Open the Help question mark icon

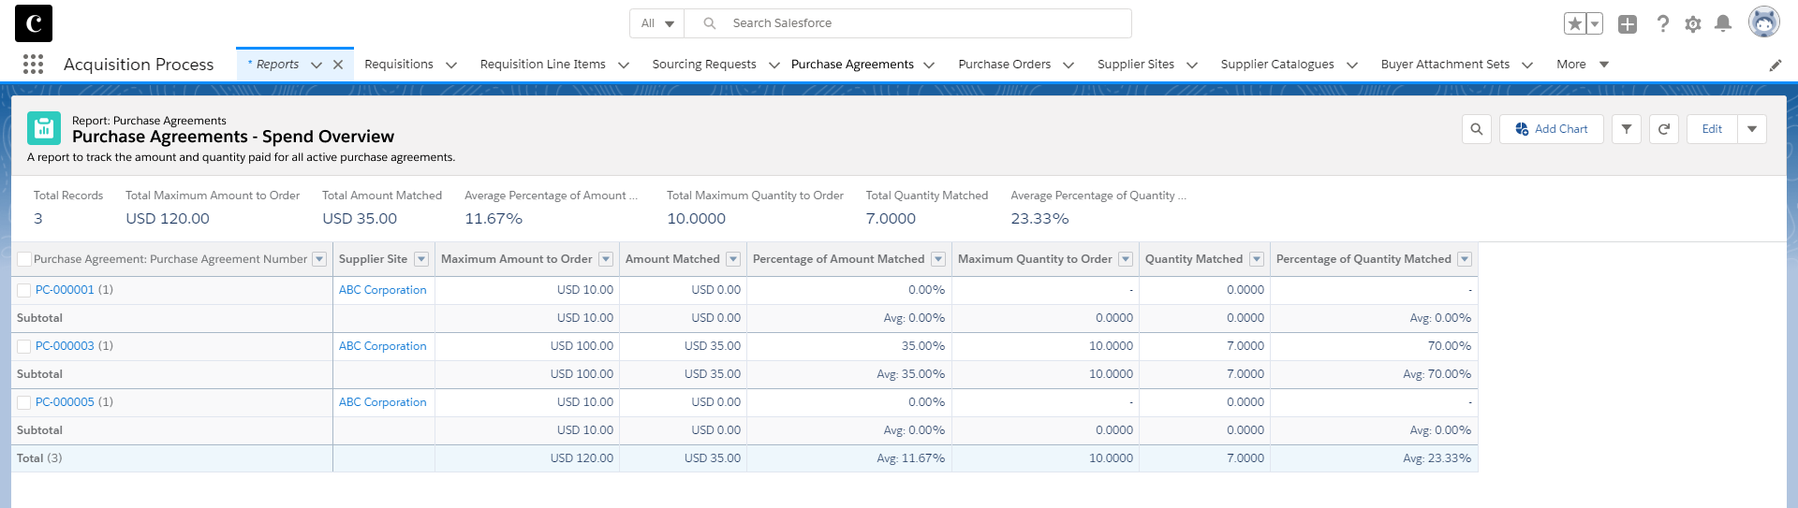coord(1662,24)
